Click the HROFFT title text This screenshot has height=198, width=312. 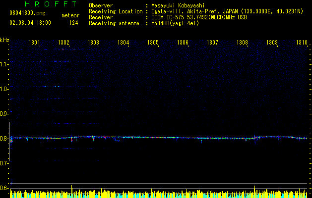tap(51, 4)
